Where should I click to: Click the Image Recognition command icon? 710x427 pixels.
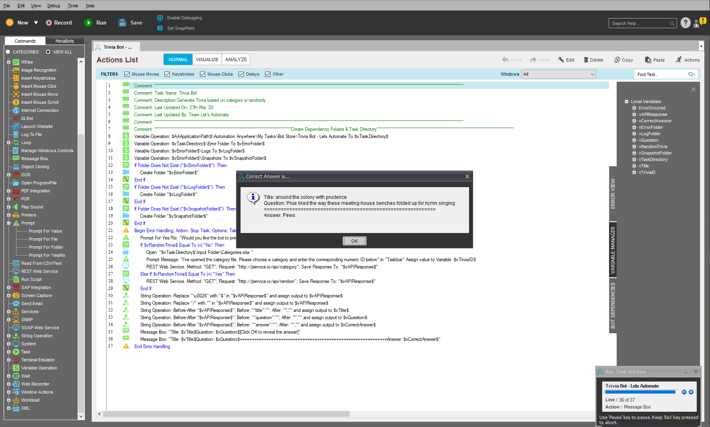click(x=16, y=70)
